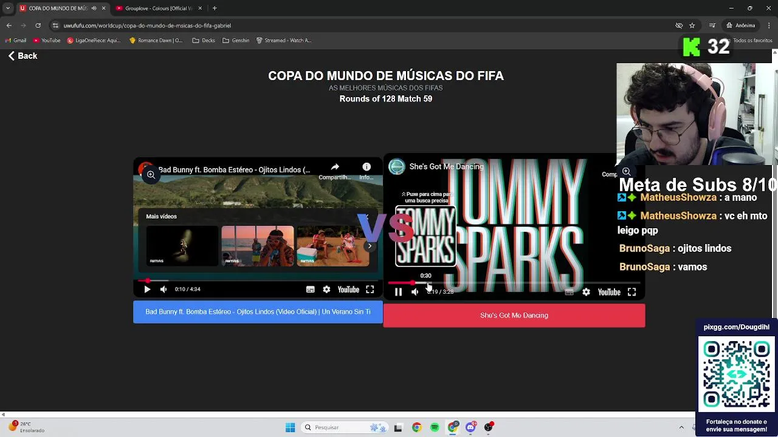This screenshot has height=437, width=778.
Task: Open second suggested video with sunglasses man
Action: (258, 246)
